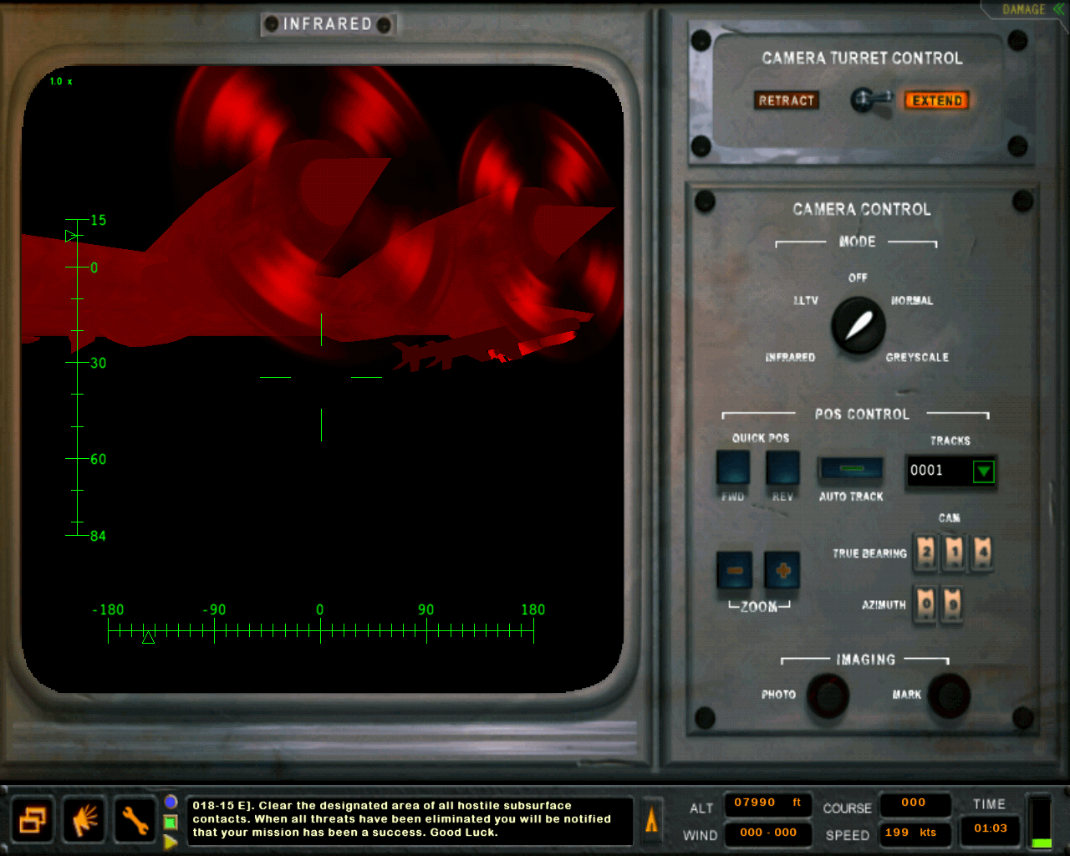Open the TRACKS dropdown arrow

[x=984, y=471]
